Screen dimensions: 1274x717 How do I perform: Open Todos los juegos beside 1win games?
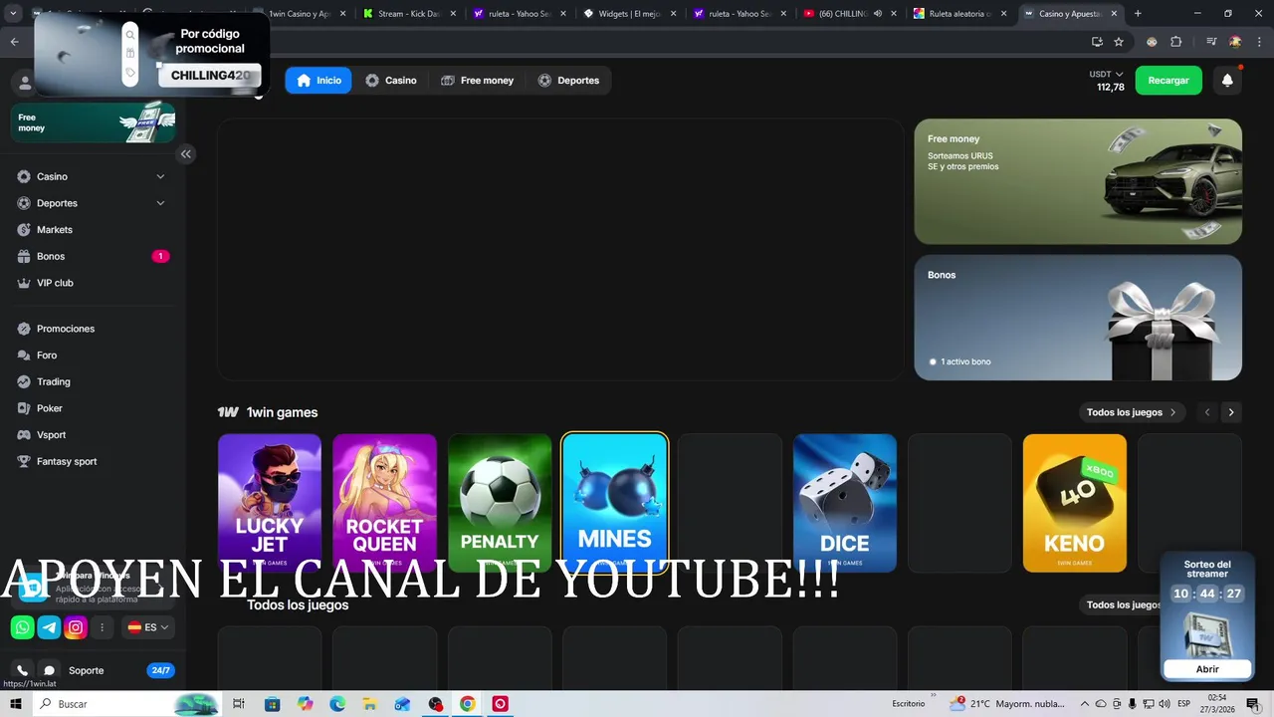[1133, 412]
